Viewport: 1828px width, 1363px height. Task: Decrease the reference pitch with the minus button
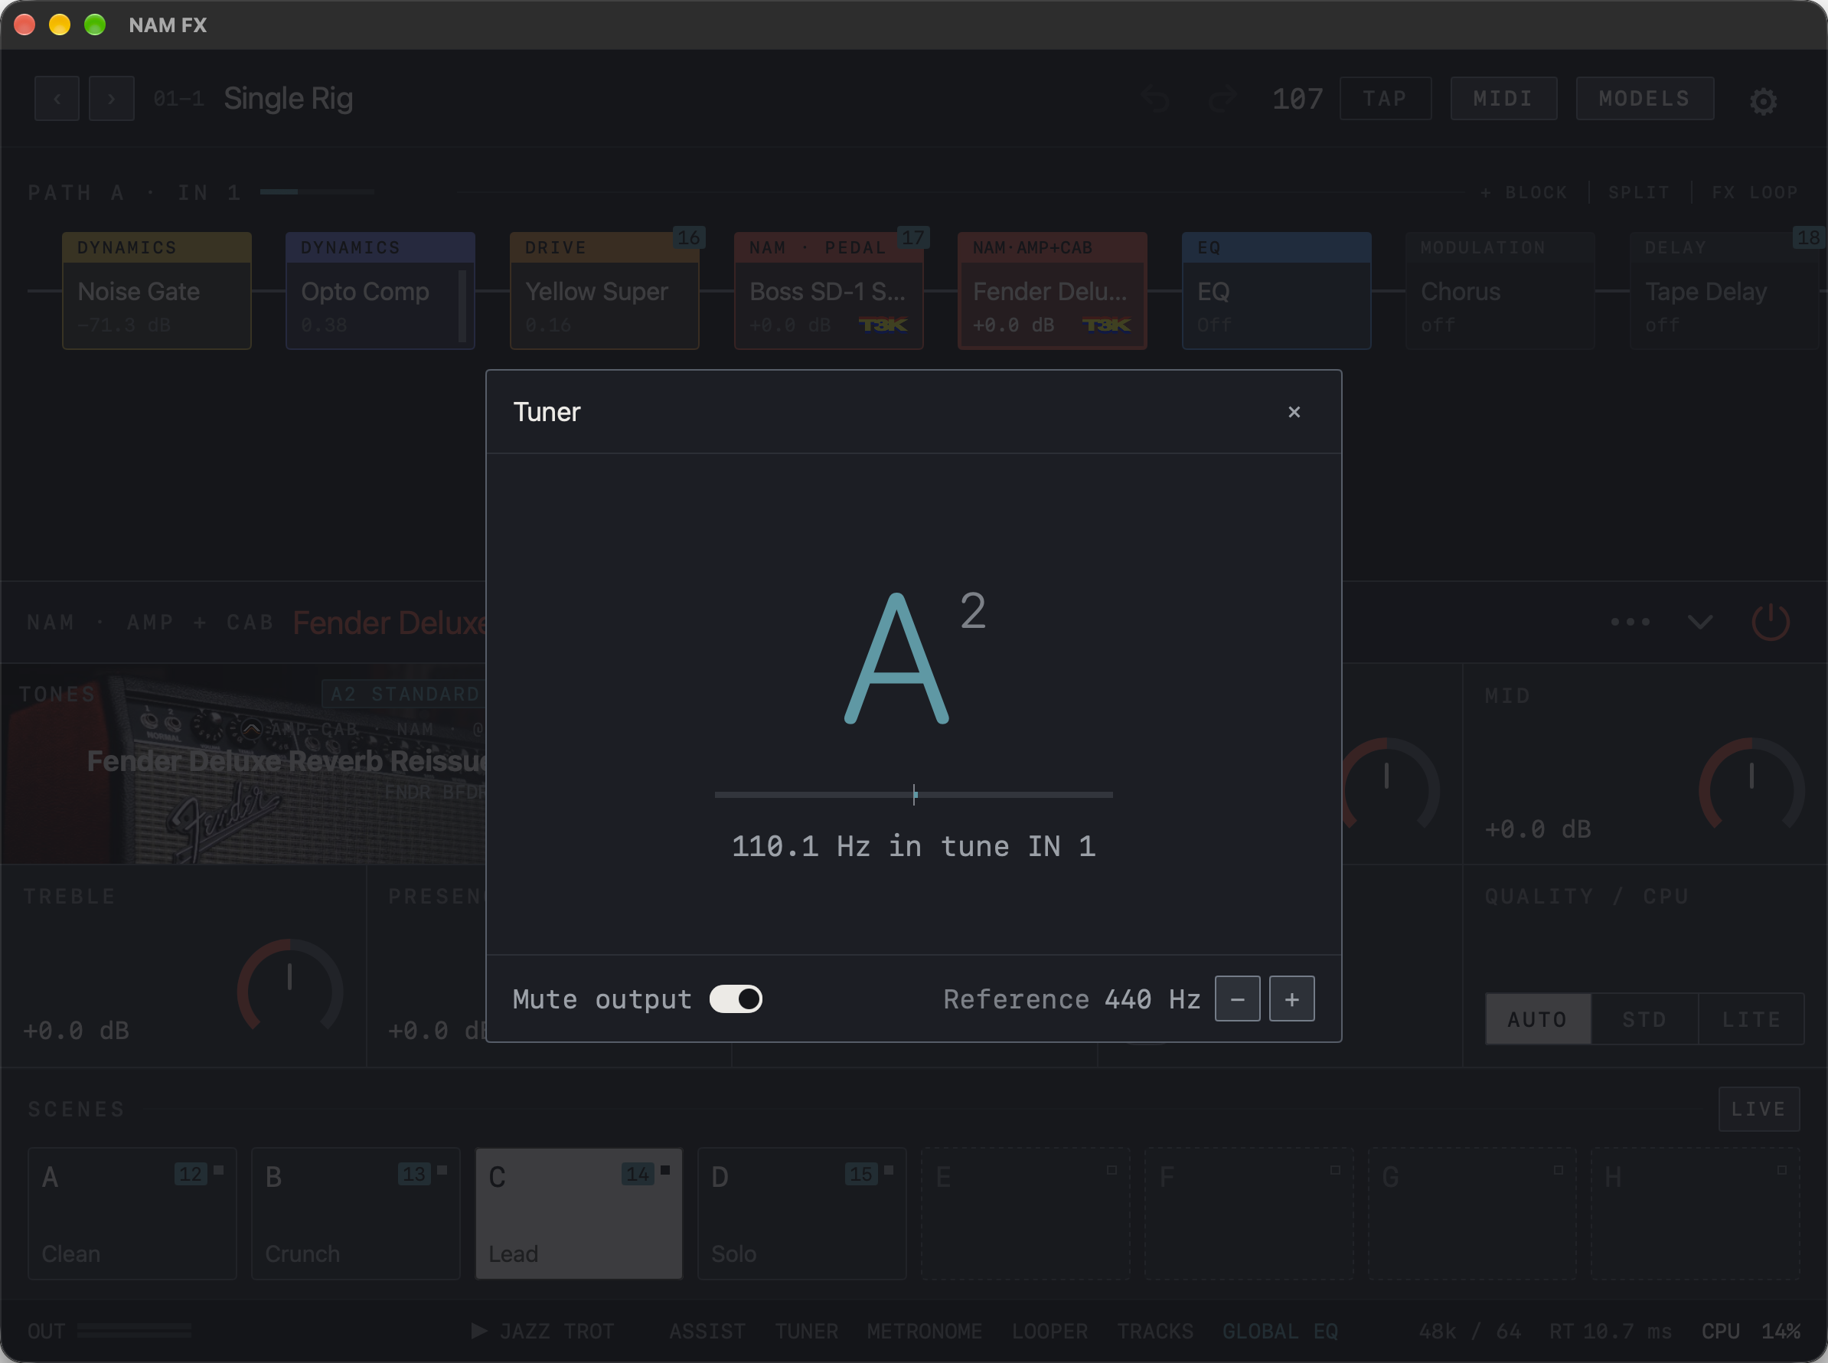[1237, 999]
